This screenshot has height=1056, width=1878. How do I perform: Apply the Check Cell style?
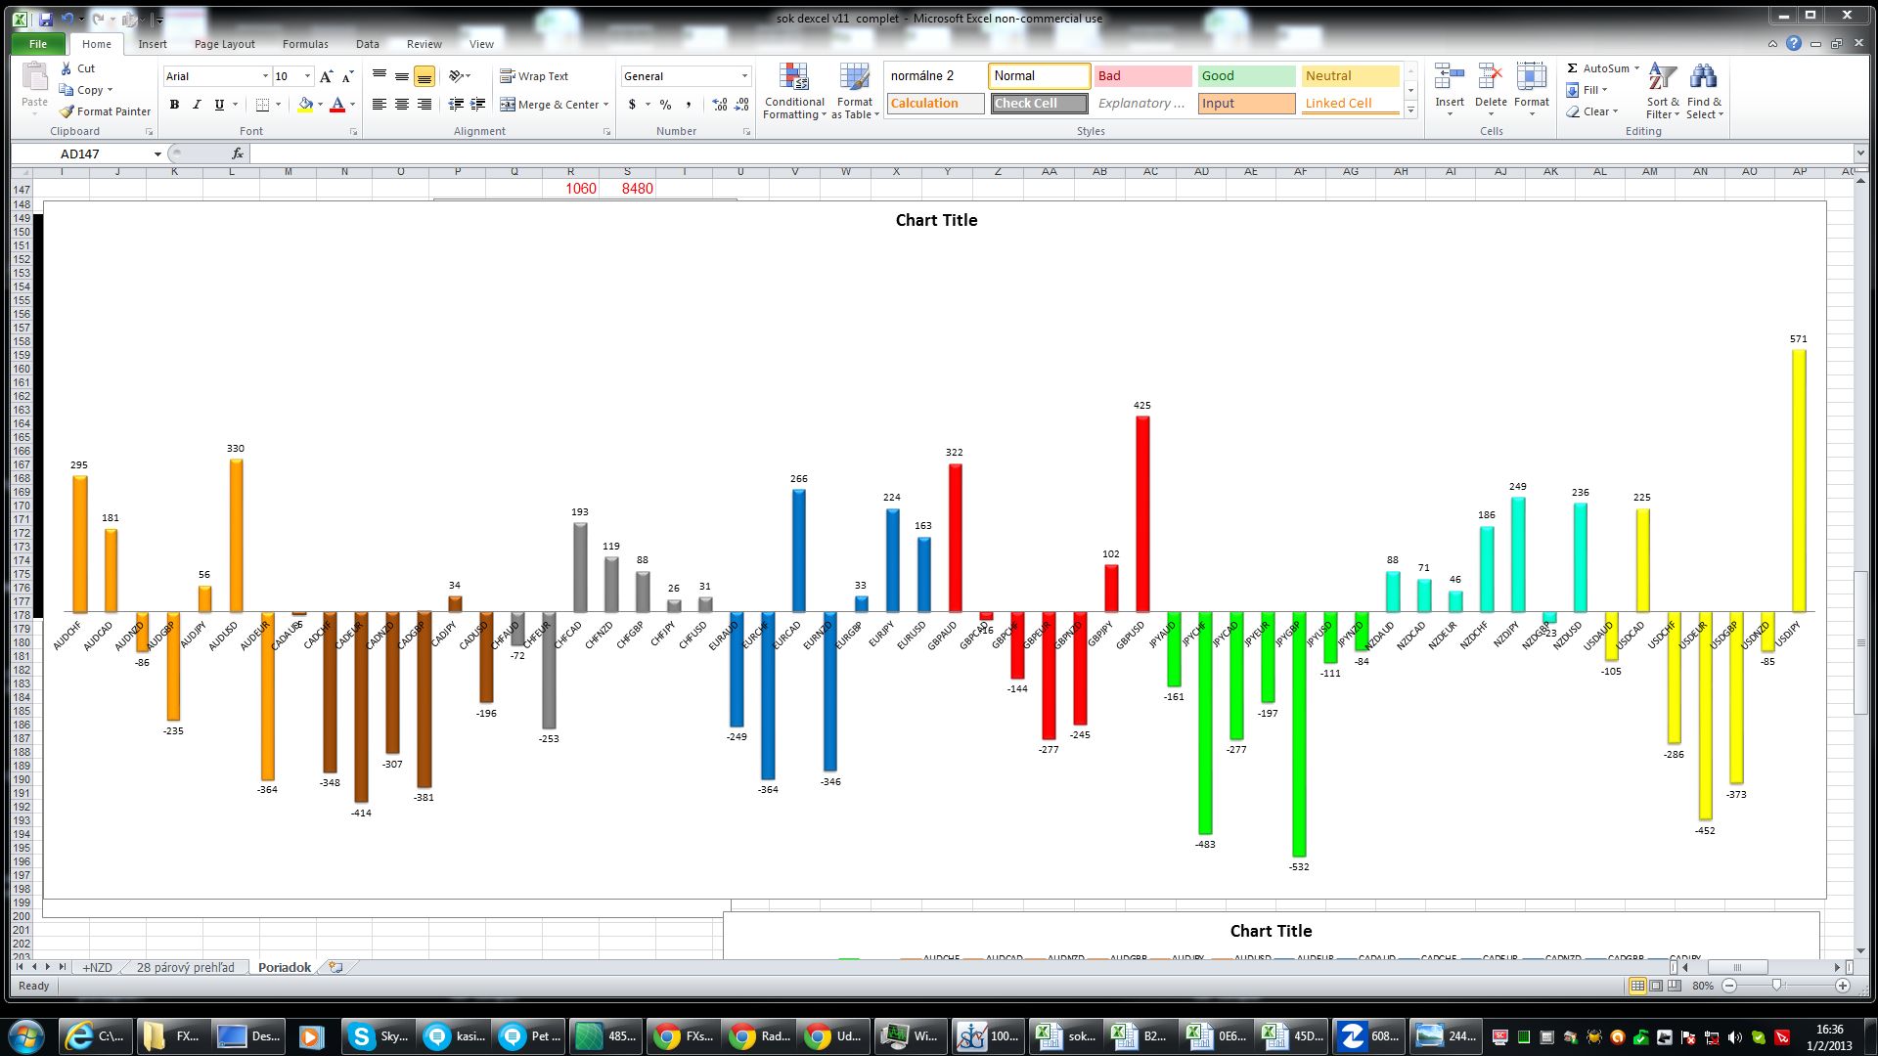click(1039, 103)
